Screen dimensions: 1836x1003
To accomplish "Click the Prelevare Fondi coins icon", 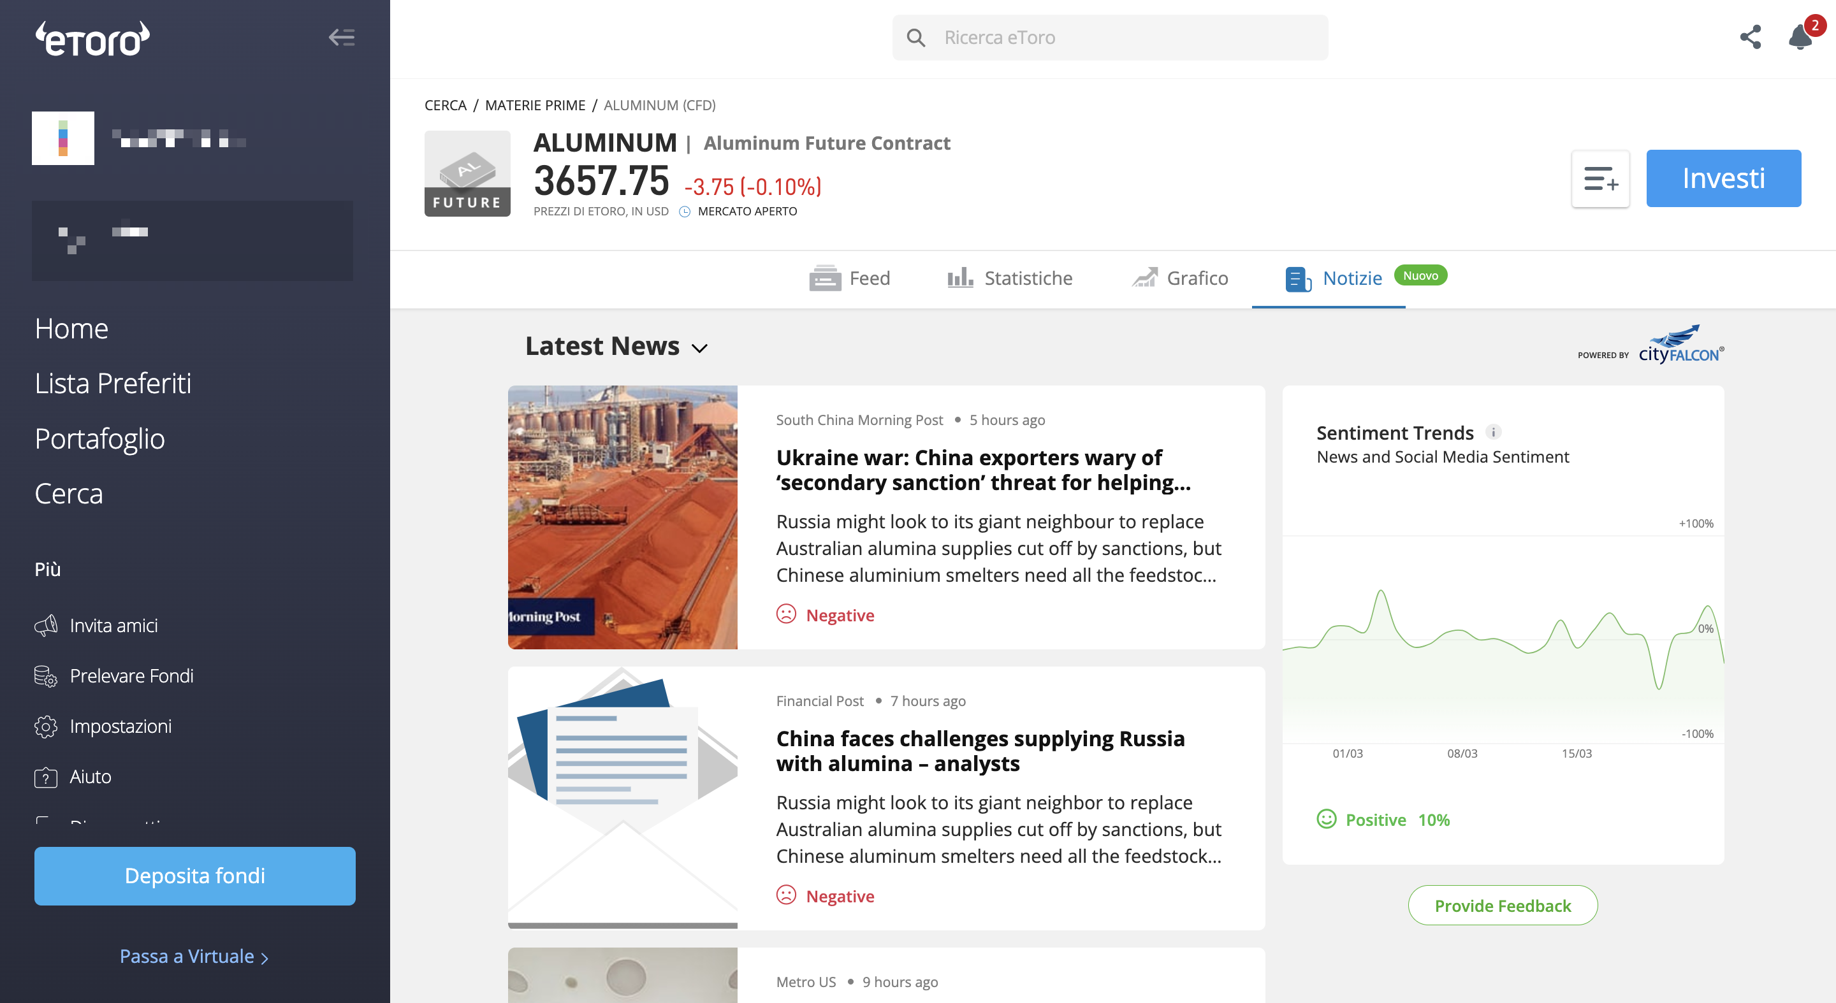I will click(x=46, y=675).
